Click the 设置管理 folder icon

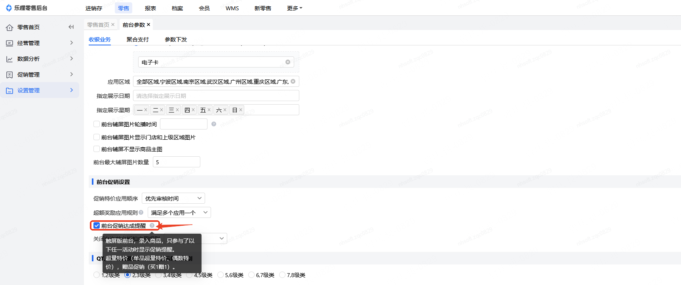click(10, 90)
